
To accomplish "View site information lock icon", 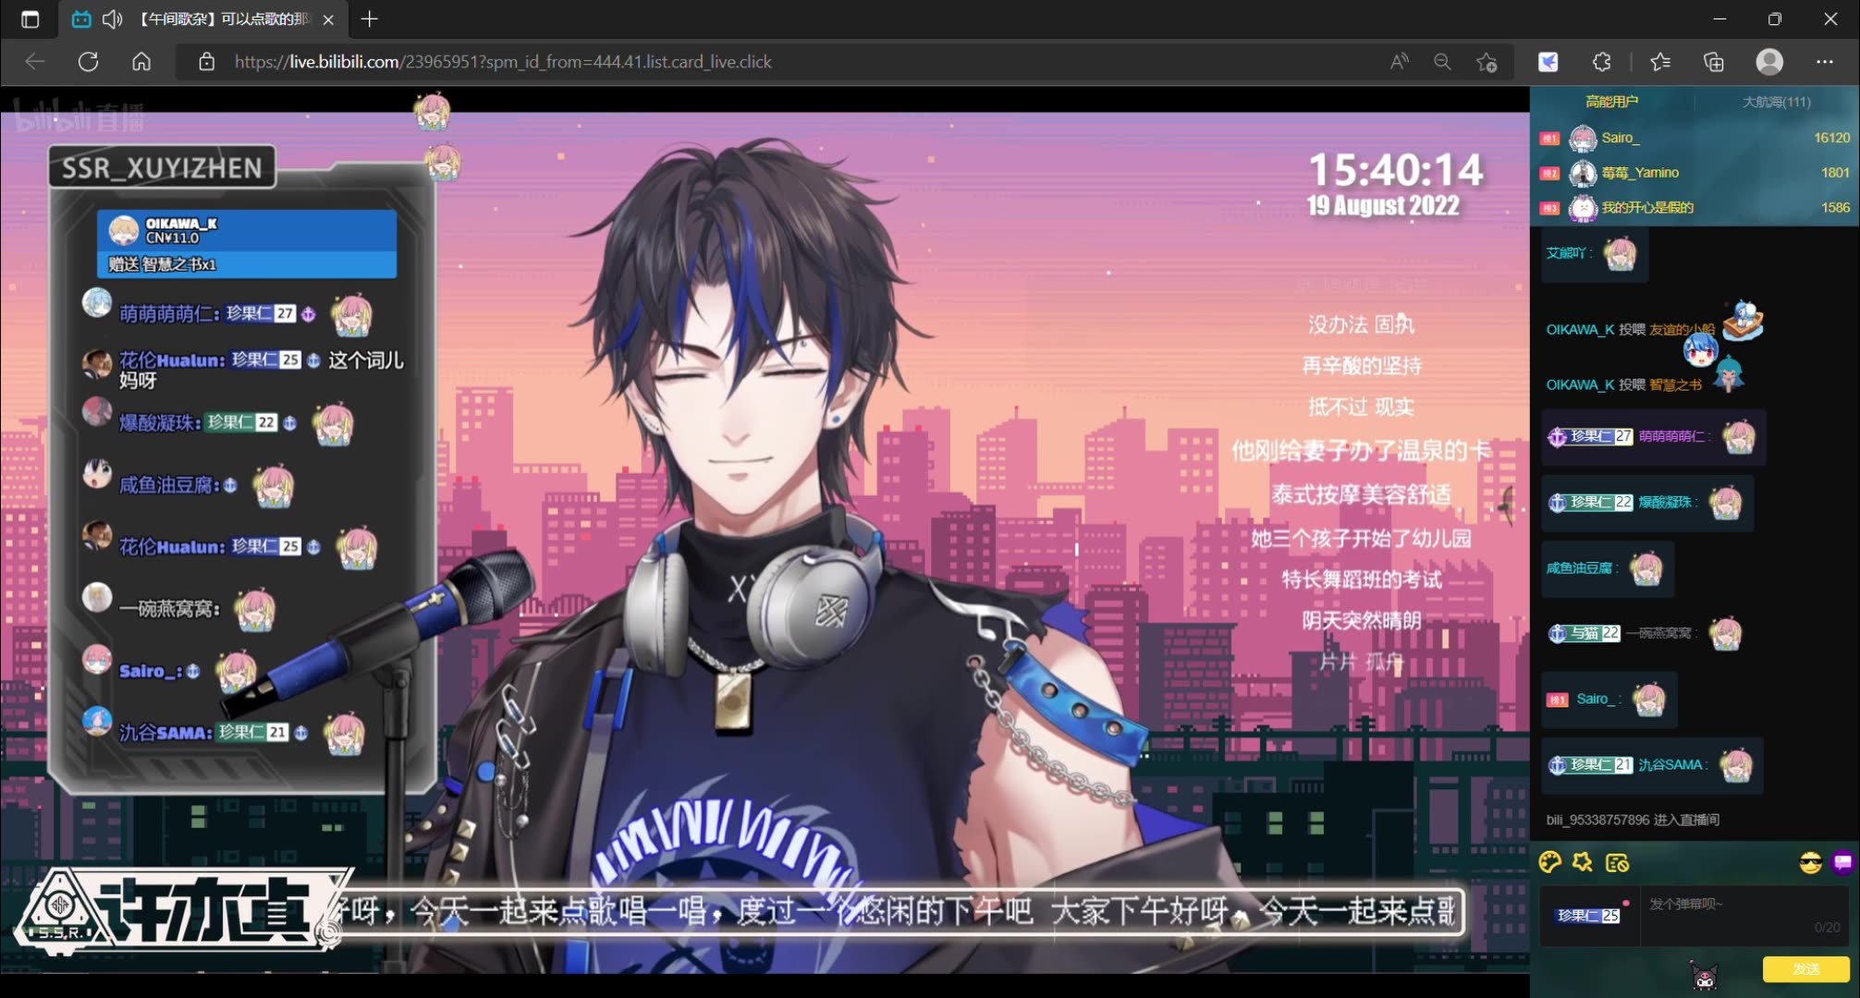I will pos(207,62).
